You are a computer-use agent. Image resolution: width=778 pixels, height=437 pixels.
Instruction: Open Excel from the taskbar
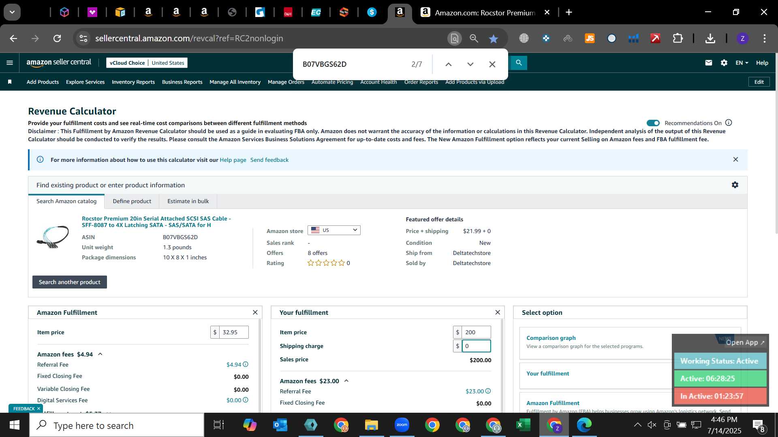click(x=523, y=425)
